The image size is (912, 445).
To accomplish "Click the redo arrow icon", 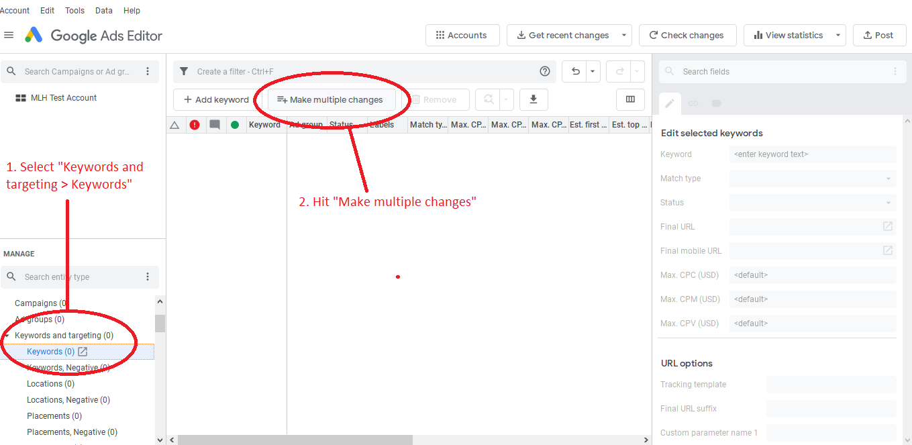I will pyautogui.click(x=619, y=72).
